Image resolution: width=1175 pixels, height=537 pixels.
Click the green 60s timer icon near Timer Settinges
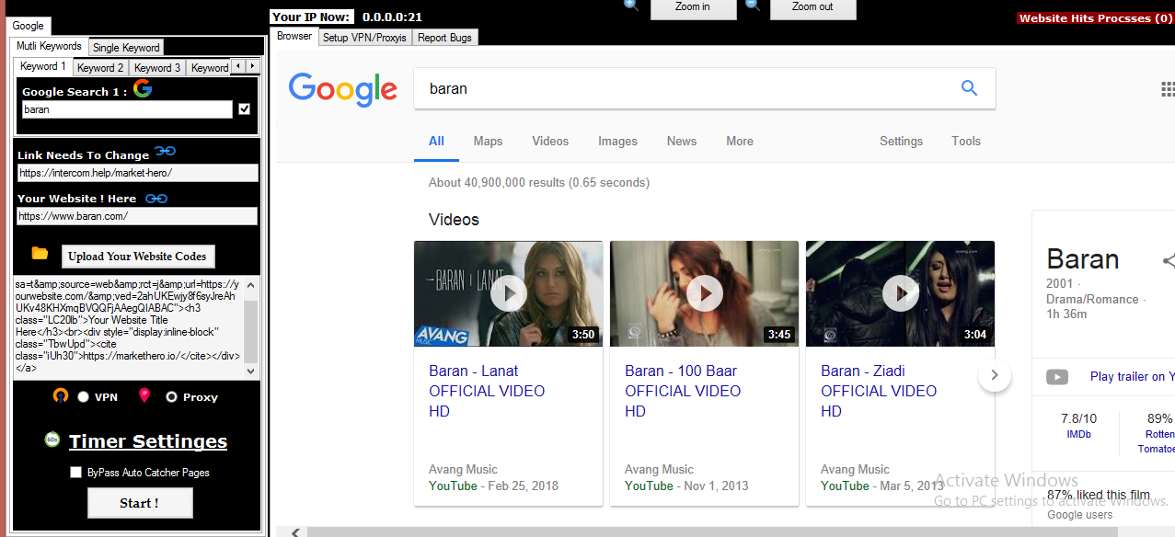(x=54, y=439)
